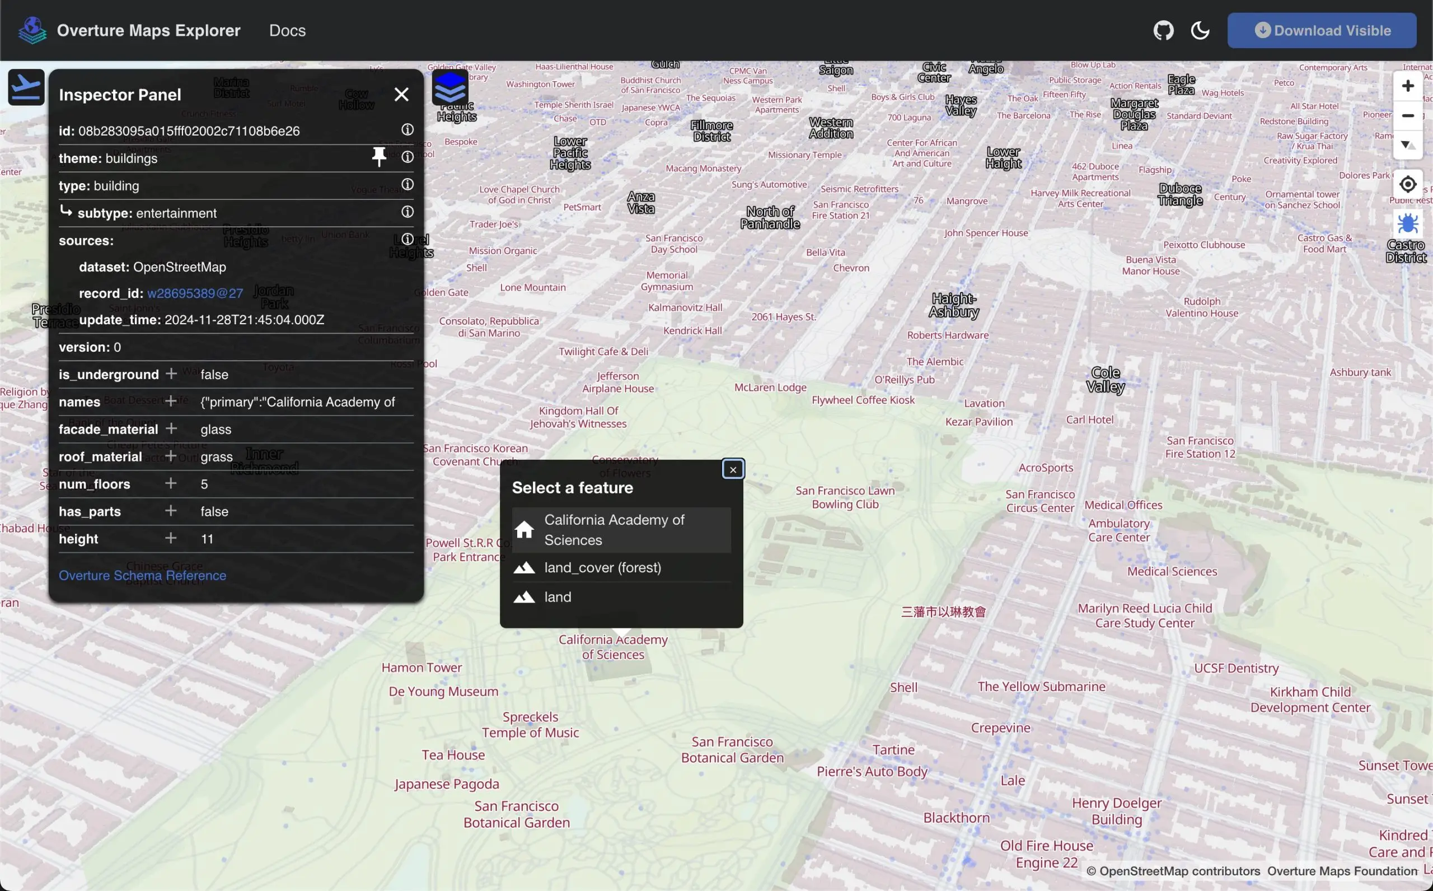This screenshot has height=891, width=1433.
Task: Select the land feature entry
Action: (621, 597)
